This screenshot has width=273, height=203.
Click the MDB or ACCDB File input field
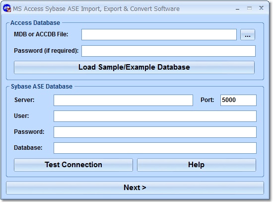(159, 34)
